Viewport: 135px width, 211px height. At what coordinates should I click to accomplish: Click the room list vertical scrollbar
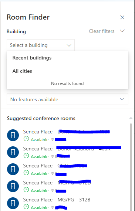pos(131,167)
